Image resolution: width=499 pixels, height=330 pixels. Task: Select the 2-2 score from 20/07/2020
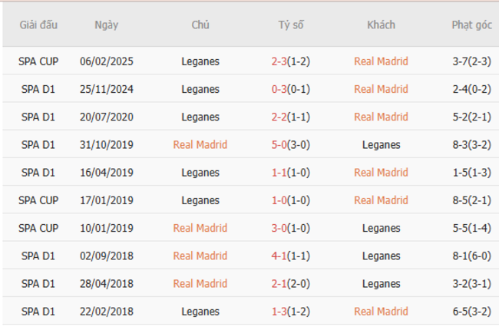(x=279, y=117)
